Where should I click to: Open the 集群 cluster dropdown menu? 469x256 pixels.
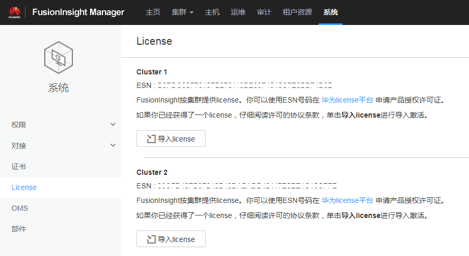pos(183,12)
